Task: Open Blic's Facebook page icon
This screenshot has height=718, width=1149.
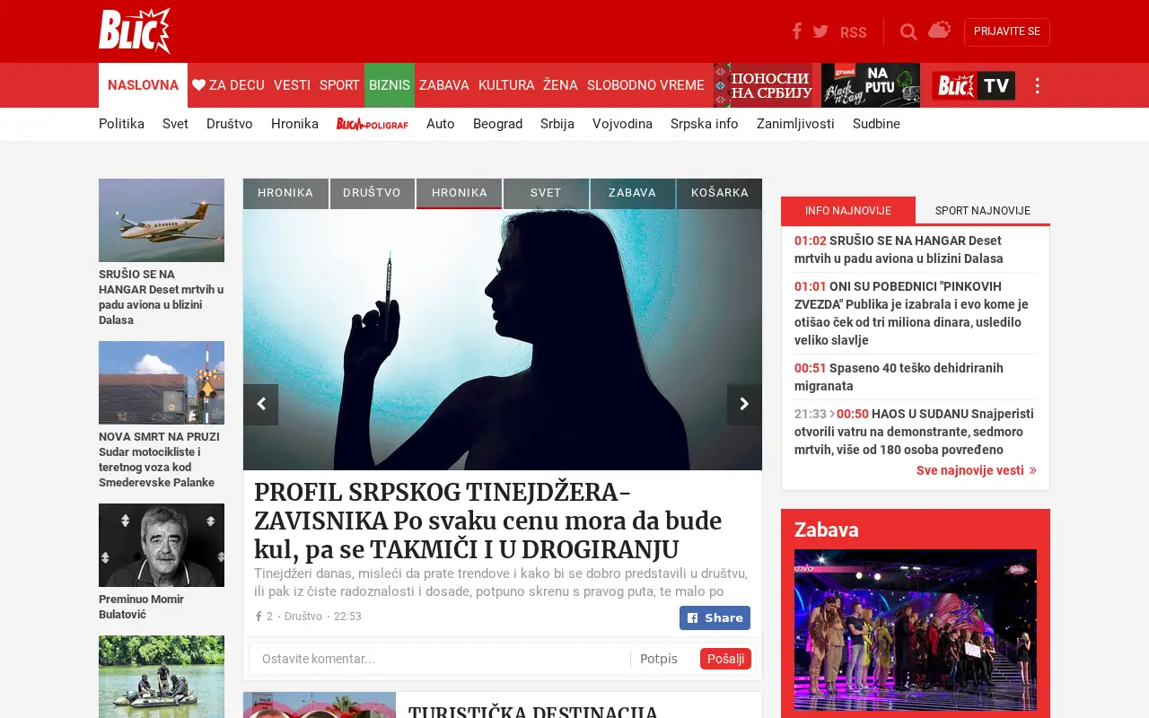Action: click(x=796, y=31)
